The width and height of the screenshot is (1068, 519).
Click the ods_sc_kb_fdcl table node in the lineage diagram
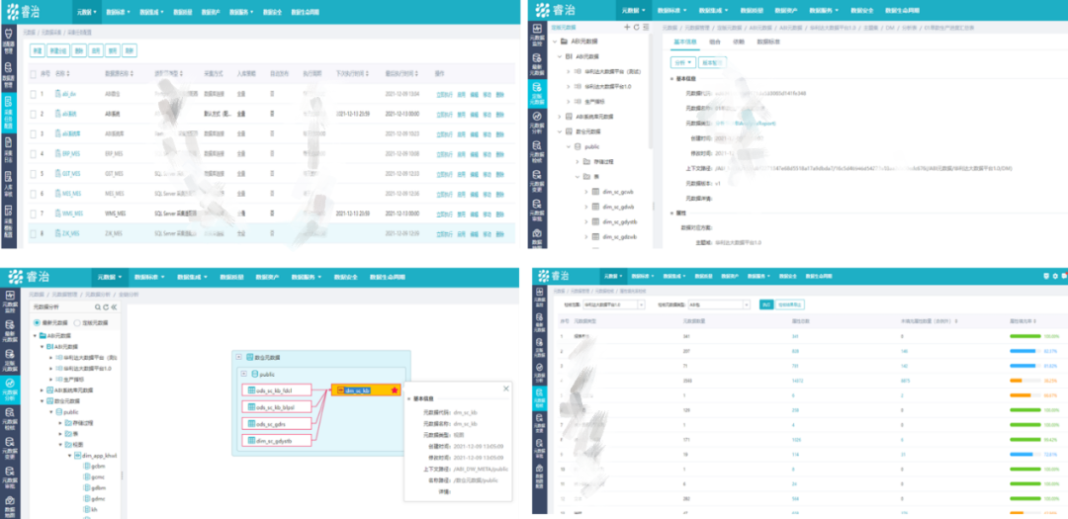click(277, 390)
